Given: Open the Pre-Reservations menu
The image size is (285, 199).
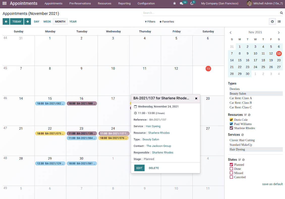Looking at the screenshot, I should click(x=80, y=4).
